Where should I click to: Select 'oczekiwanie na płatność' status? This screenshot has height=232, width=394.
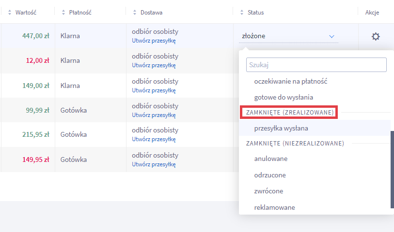point(290,81)
